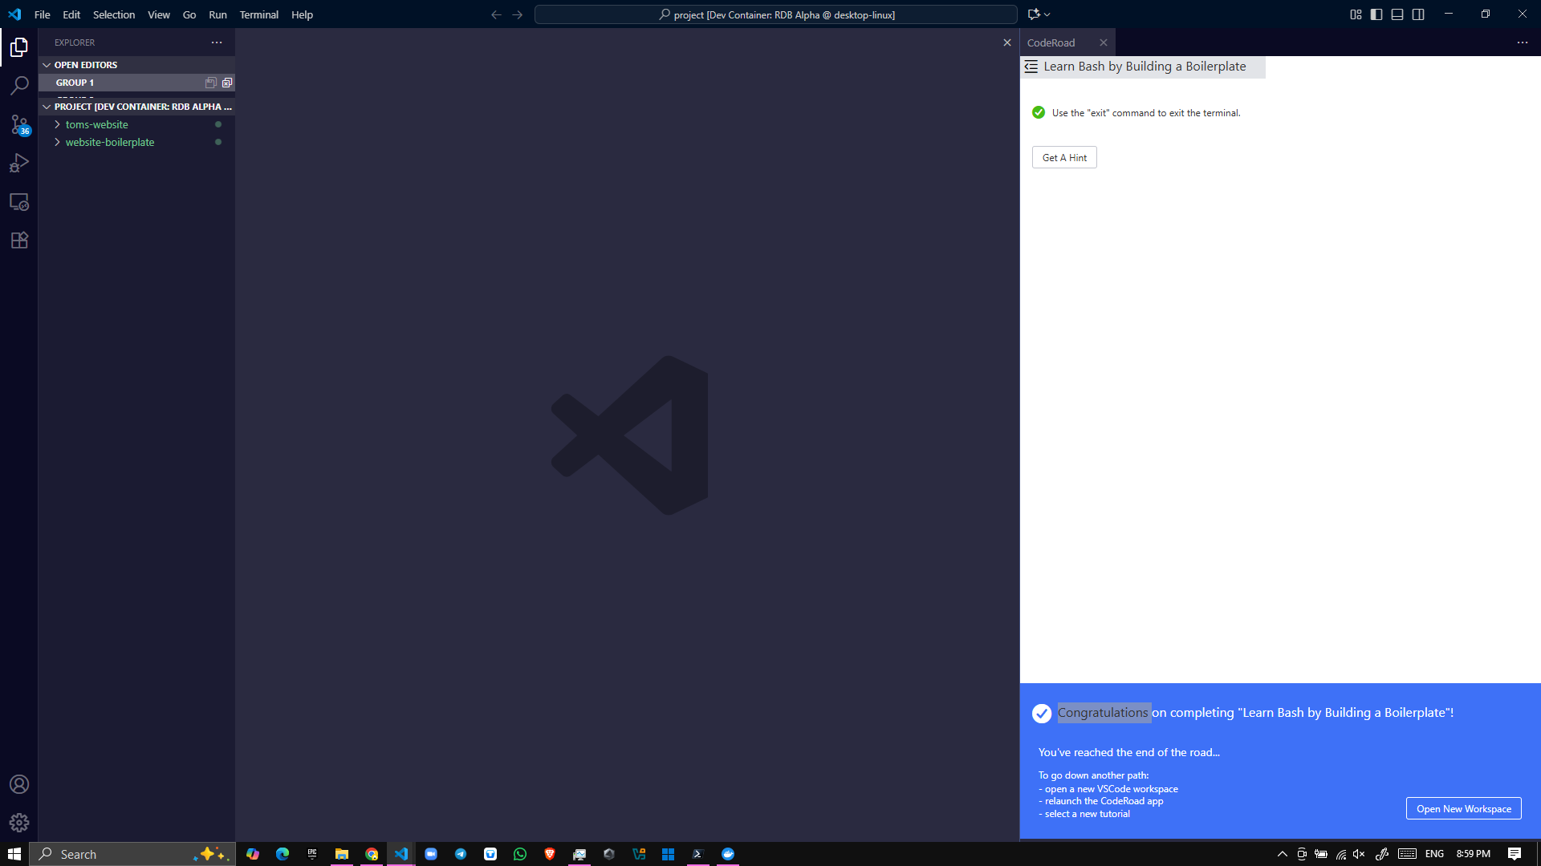The height and width of the screenshot is (866, 1541).
Task: Open the Extensions view
Action: tap(19, 241)
